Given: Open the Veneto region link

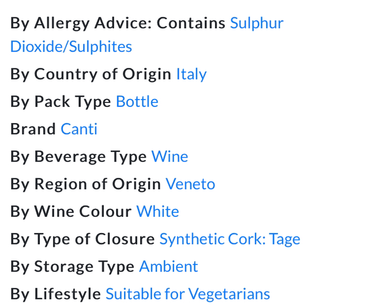Looking at the screenshot, I should coord(190,185).
